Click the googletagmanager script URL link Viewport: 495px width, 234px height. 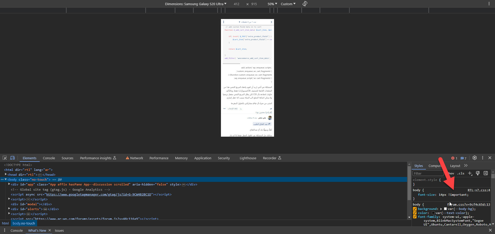(98, 194)
